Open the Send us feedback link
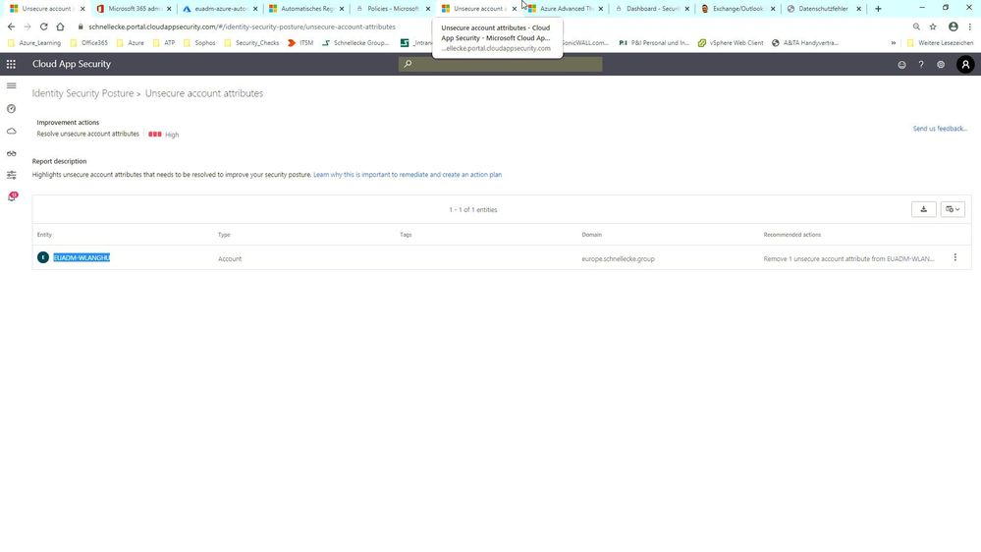Viewport: 981px width, 552px height. 940,129
